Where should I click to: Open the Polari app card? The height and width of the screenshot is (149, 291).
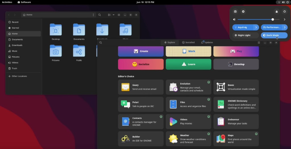pos(141,104)
